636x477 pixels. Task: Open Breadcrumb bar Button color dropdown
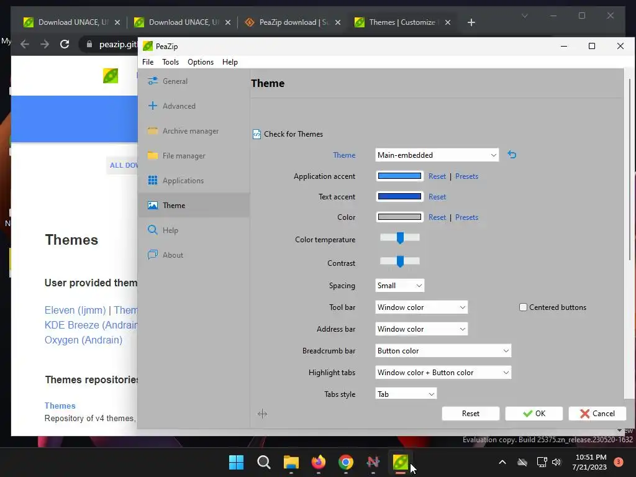tap(443, 351)
